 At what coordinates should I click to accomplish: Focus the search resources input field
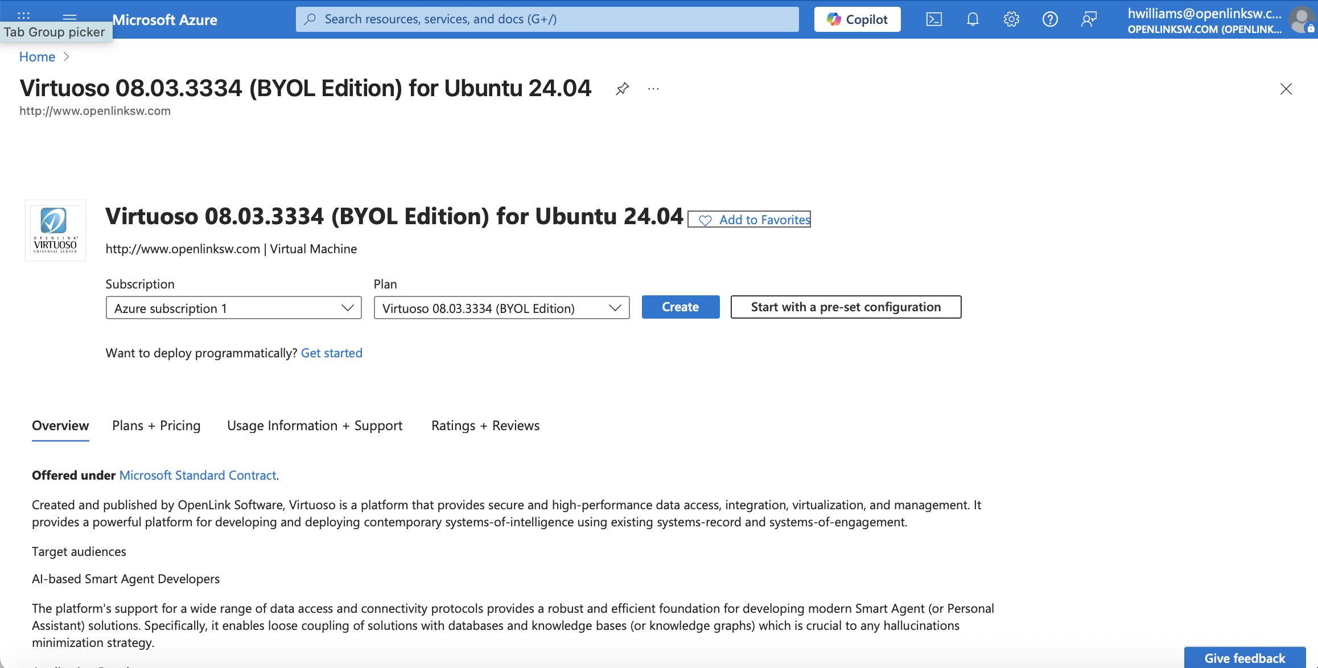click(546, 19)
